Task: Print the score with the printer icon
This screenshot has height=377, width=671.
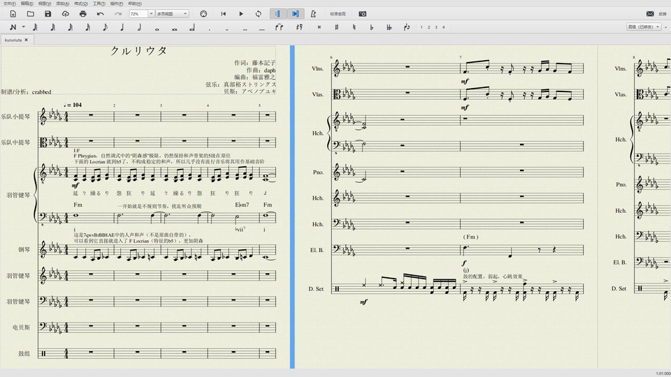Action: [83, 14]
